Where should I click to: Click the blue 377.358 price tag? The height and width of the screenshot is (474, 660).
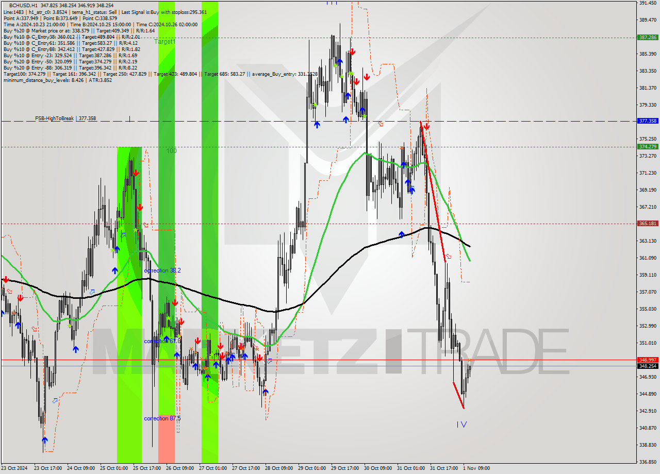pyautogui.click(x=648, y=121)
